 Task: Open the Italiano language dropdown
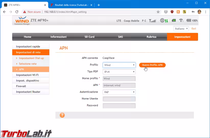[181, 29]
